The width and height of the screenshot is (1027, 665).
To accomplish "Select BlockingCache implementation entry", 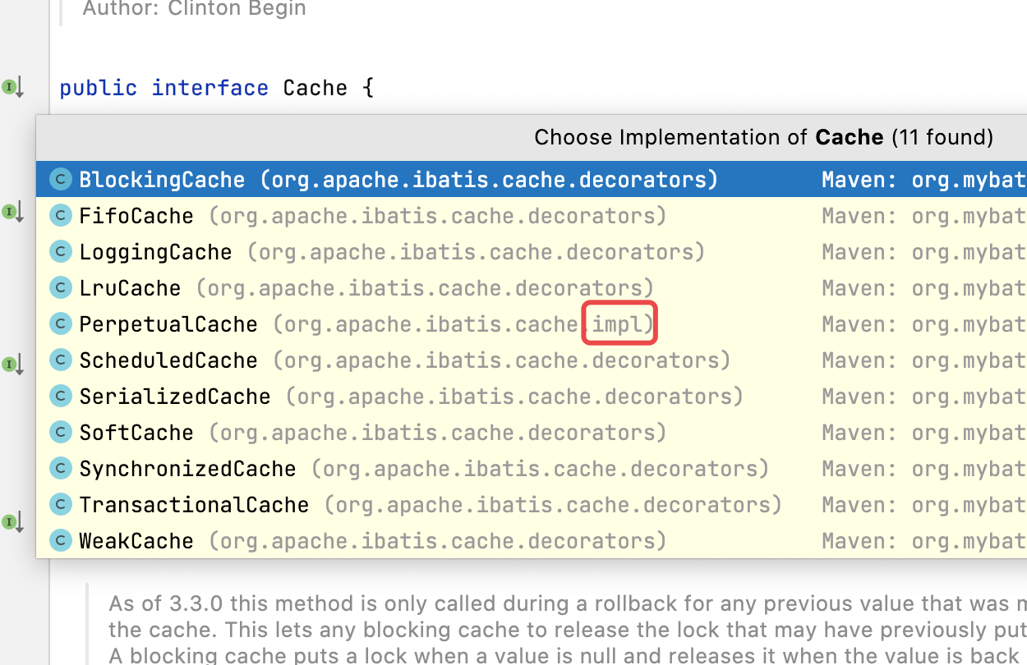I will (x=161, y=180).
